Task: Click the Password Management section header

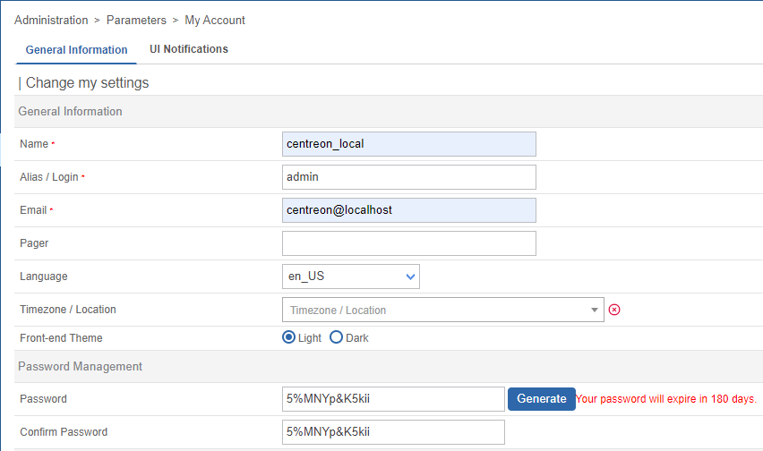Action: (80, 366)
